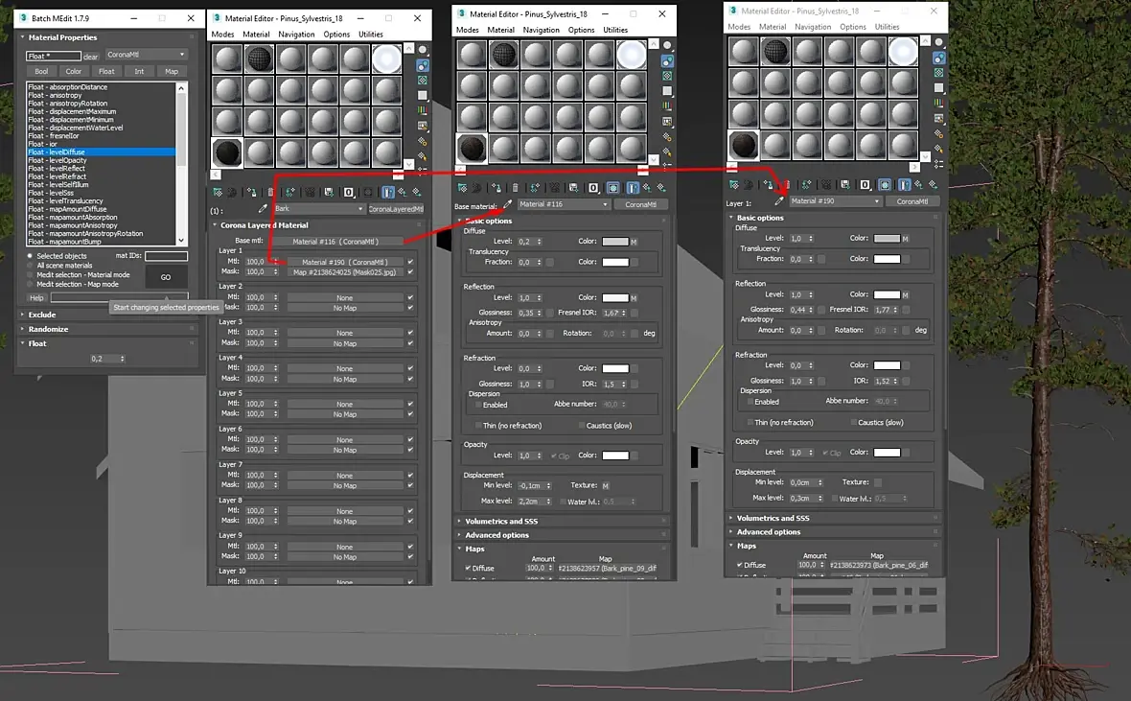Click CoronaLayeredMtl material type button

pyautogui.click(x=395, y=209)
